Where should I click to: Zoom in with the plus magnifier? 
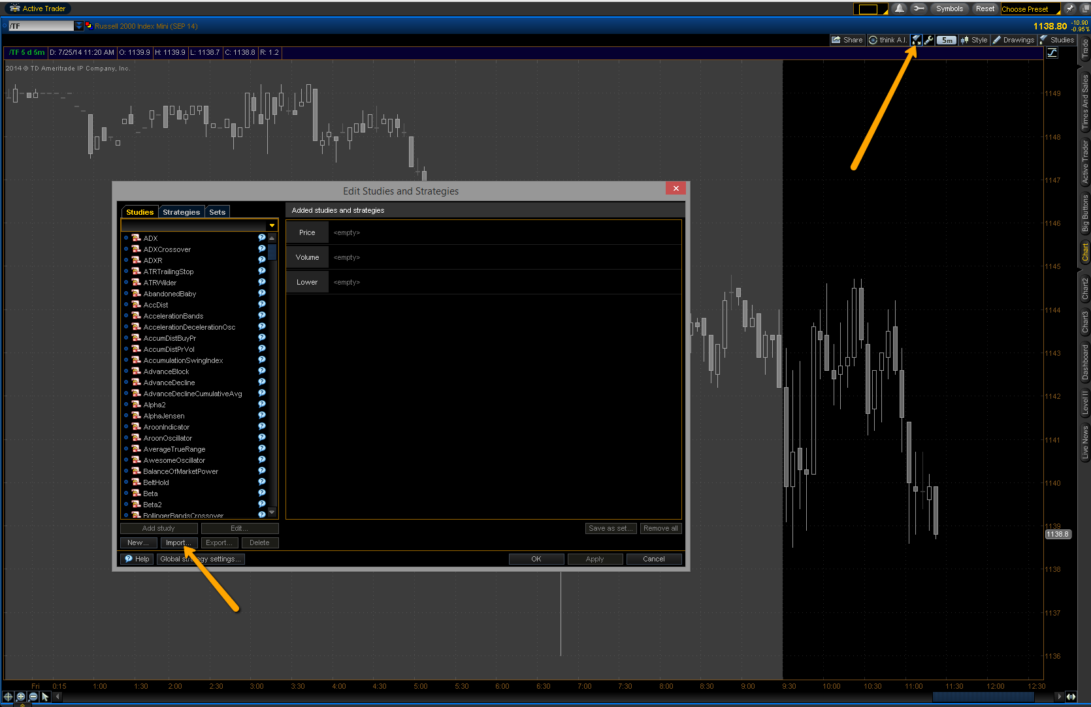21,697
